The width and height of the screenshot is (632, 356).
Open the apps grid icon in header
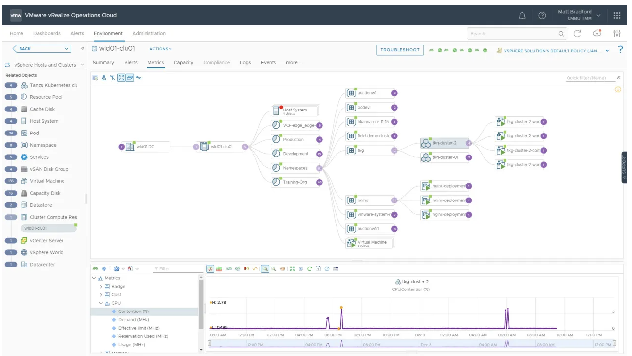coord(617,16)
